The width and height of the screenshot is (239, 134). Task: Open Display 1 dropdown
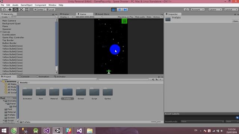pos(66,17)
